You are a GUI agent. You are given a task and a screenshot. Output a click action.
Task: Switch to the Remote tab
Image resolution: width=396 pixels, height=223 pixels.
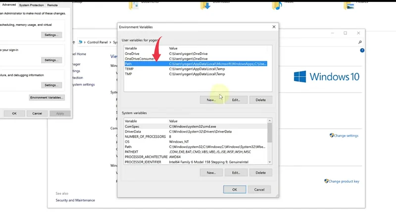(52, 5)
